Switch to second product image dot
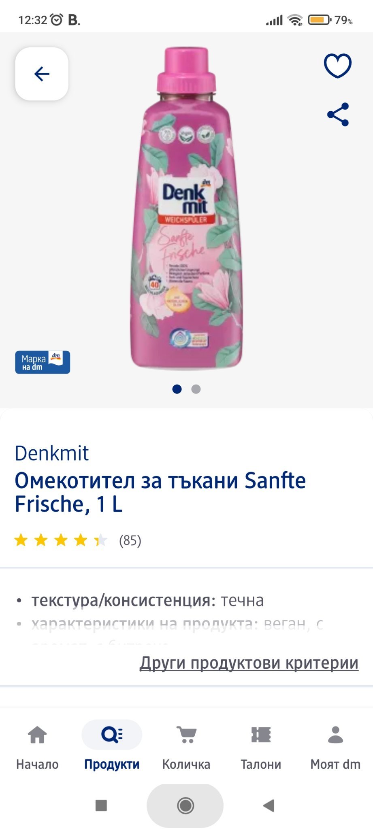 click(x=196, y=389)
